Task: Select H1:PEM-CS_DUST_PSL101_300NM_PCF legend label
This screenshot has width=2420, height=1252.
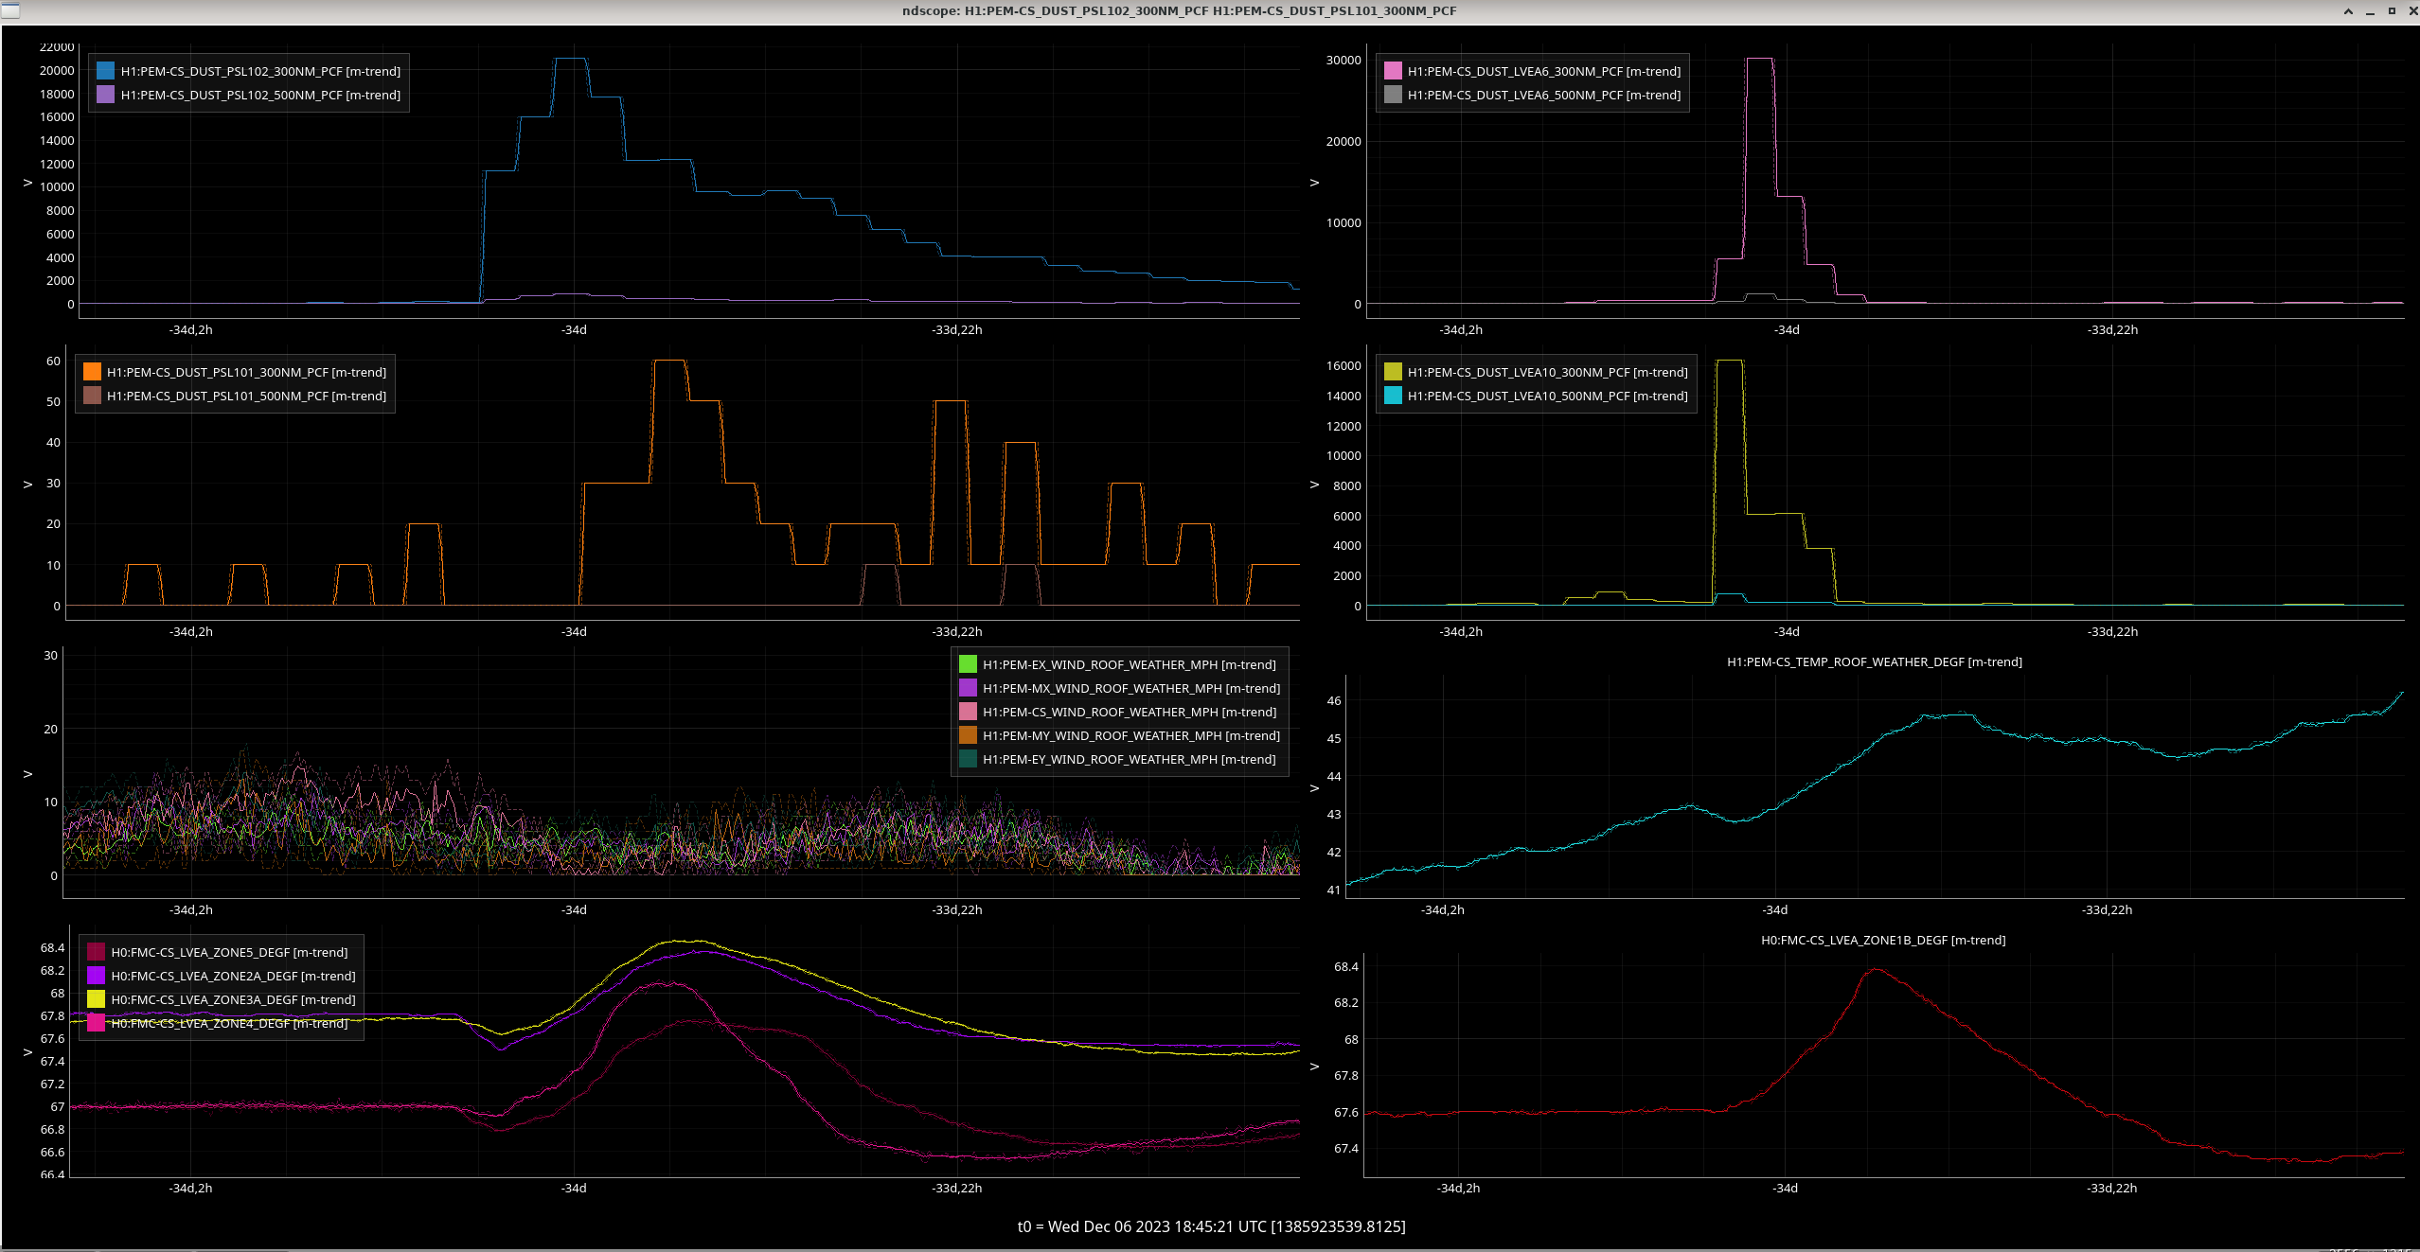Action: (246, 372)
